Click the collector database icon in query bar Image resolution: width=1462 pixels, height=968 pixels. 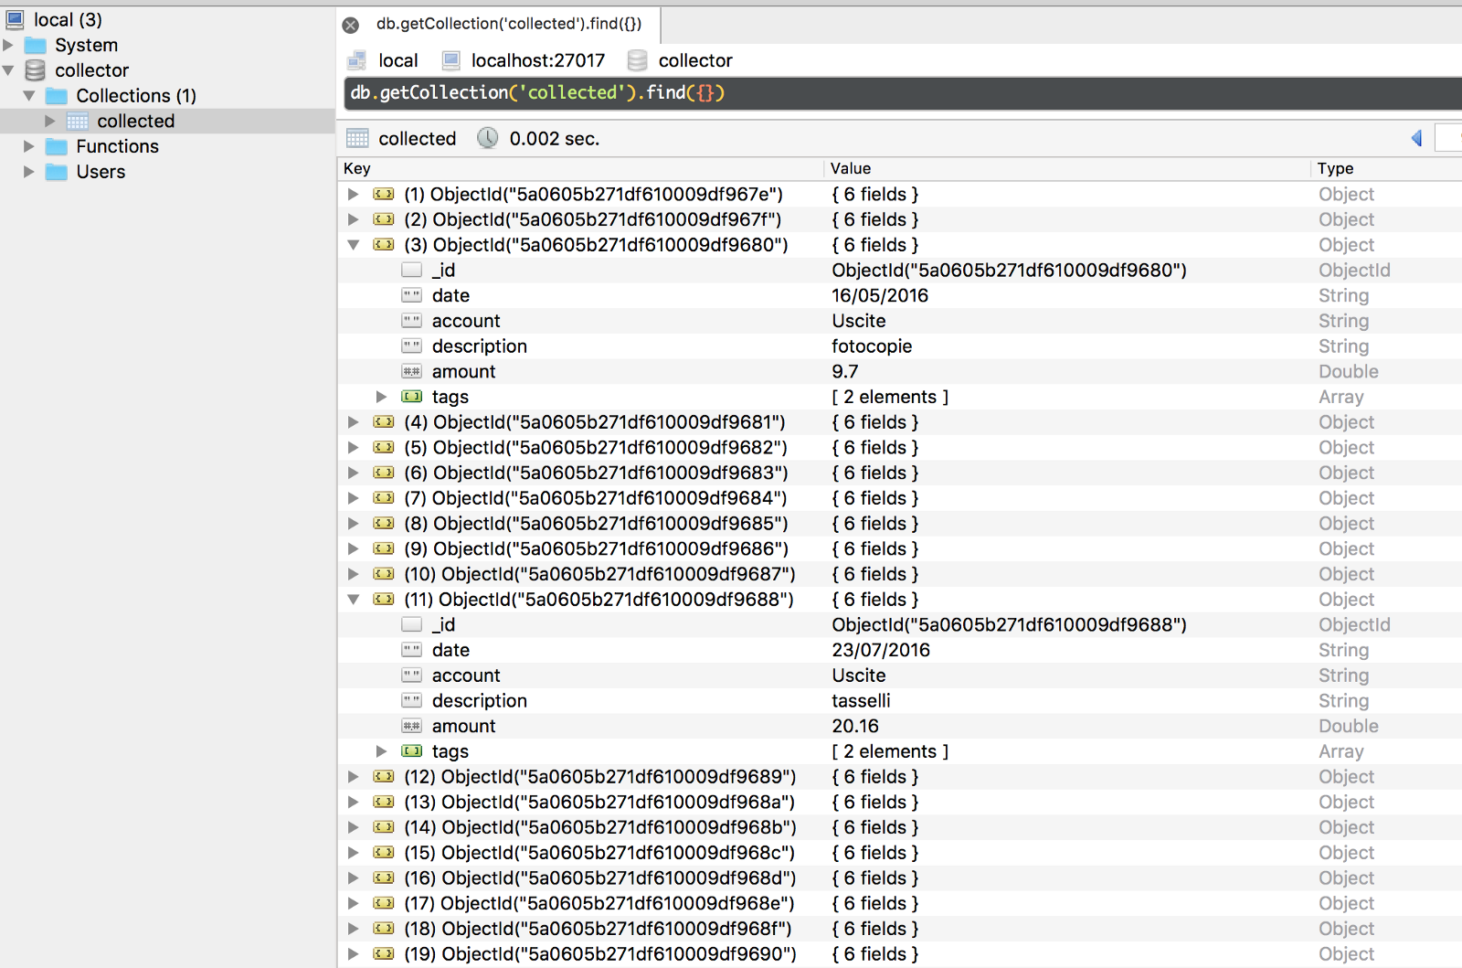[637, 60]
